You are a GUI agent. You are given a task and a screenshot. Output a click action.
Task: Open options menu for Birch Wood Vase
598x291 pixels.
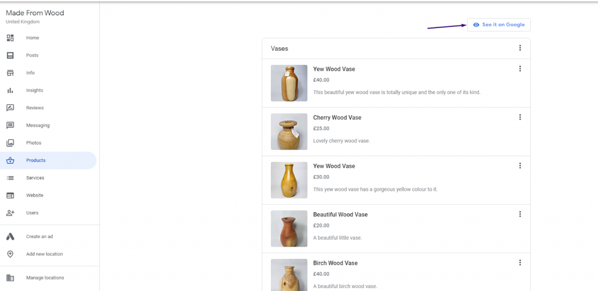(x=520, y=262)
